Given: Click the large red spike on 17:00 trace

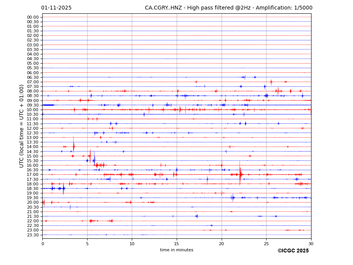Looking at the screenshot, I should point(240,174).
